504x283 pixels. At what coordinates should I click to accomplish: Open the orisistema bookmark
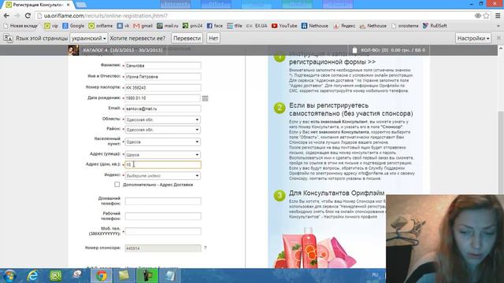coord(405,26)
